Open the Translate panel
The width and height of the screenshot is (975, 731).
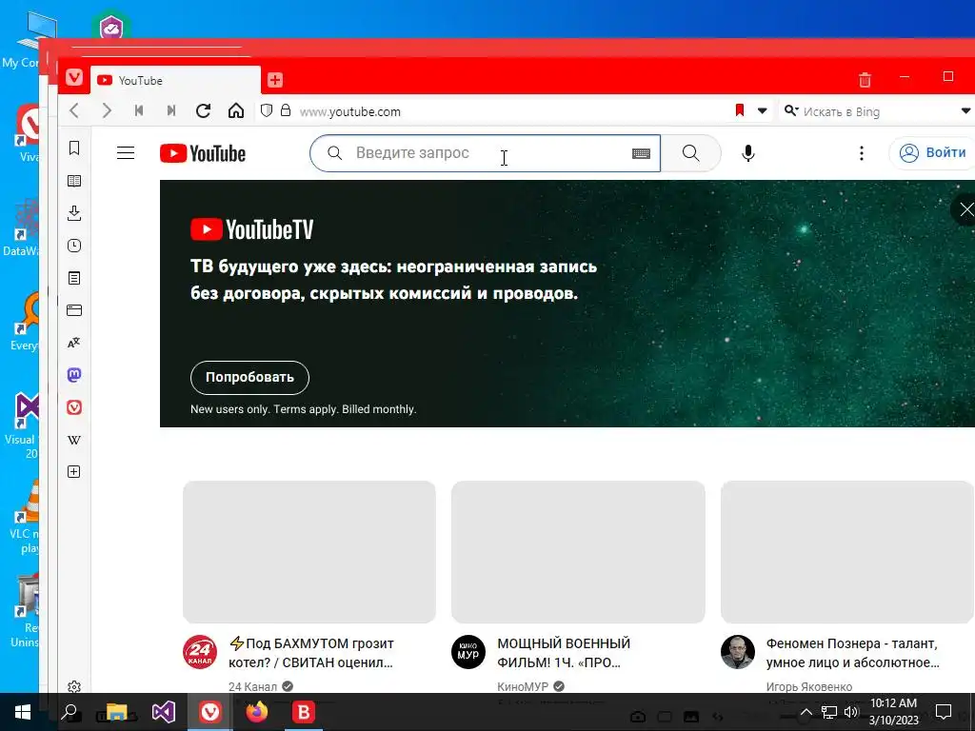pos(74,343)
